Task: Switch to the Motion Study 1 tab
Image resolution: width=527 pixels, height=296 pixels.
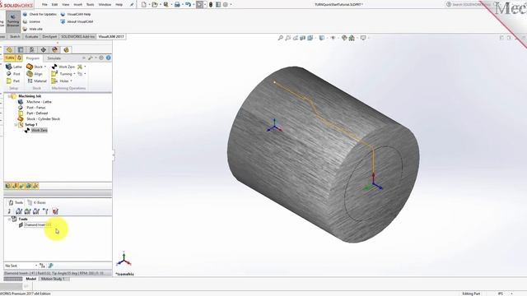Action: point(53,279)
